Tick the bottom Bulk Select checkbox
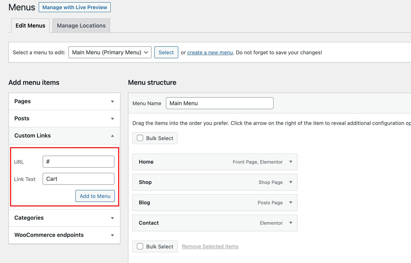The image size is (411, 263). [x=140, y=246]
